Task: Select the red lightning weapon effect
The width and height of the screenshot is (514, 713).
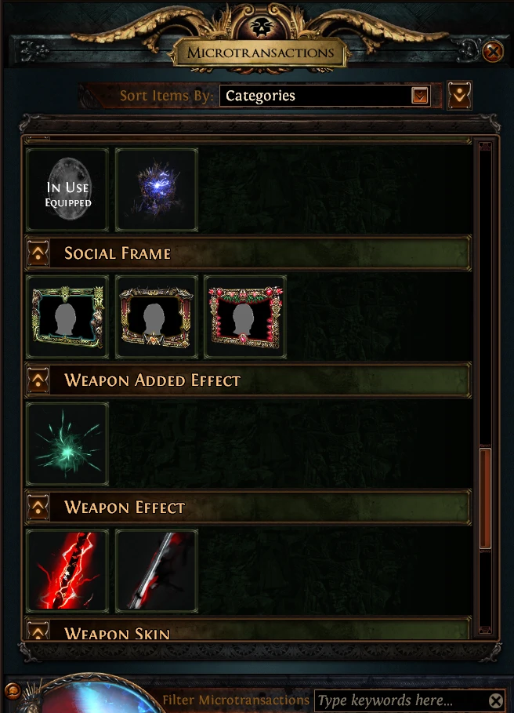Action: (67, 571)
